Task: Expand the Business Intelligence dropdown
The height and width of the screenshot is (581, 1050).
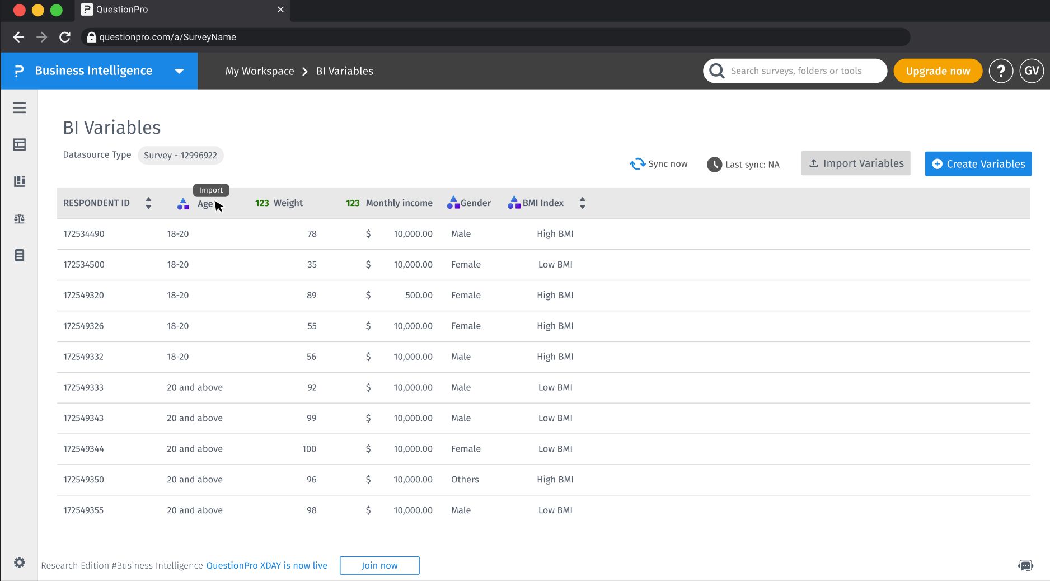Action: [x=179, y=71]
